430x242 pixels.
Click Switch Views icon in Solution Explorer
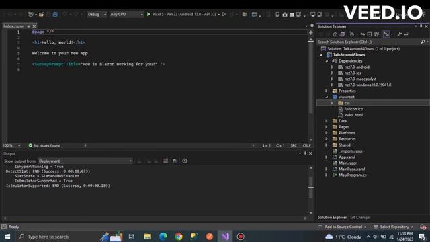[x=342, y=34]
